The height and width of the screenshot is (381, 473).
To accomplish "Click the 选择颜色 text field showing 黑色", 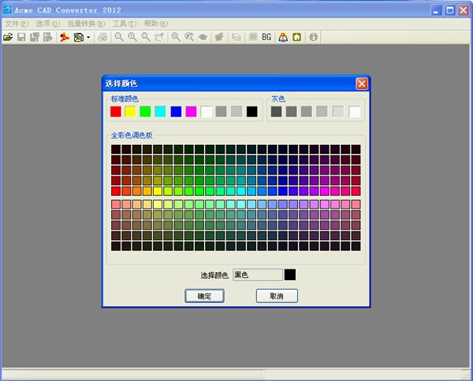I will [256, 275].
